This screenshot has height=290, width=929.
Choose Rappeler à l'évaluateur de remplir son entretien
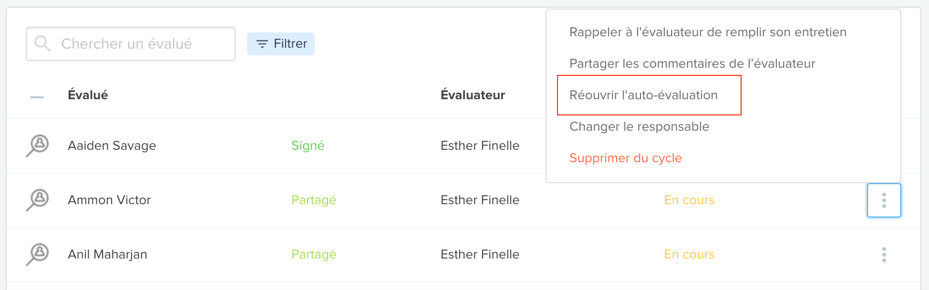coord(708,32)
